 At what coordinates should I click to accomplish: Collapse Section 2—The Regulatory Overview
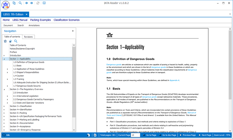point(4,89)
